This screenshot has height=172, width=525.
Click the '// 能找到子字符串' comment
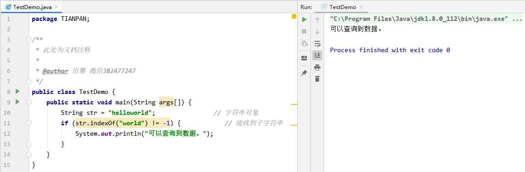[x=254, y=123]
